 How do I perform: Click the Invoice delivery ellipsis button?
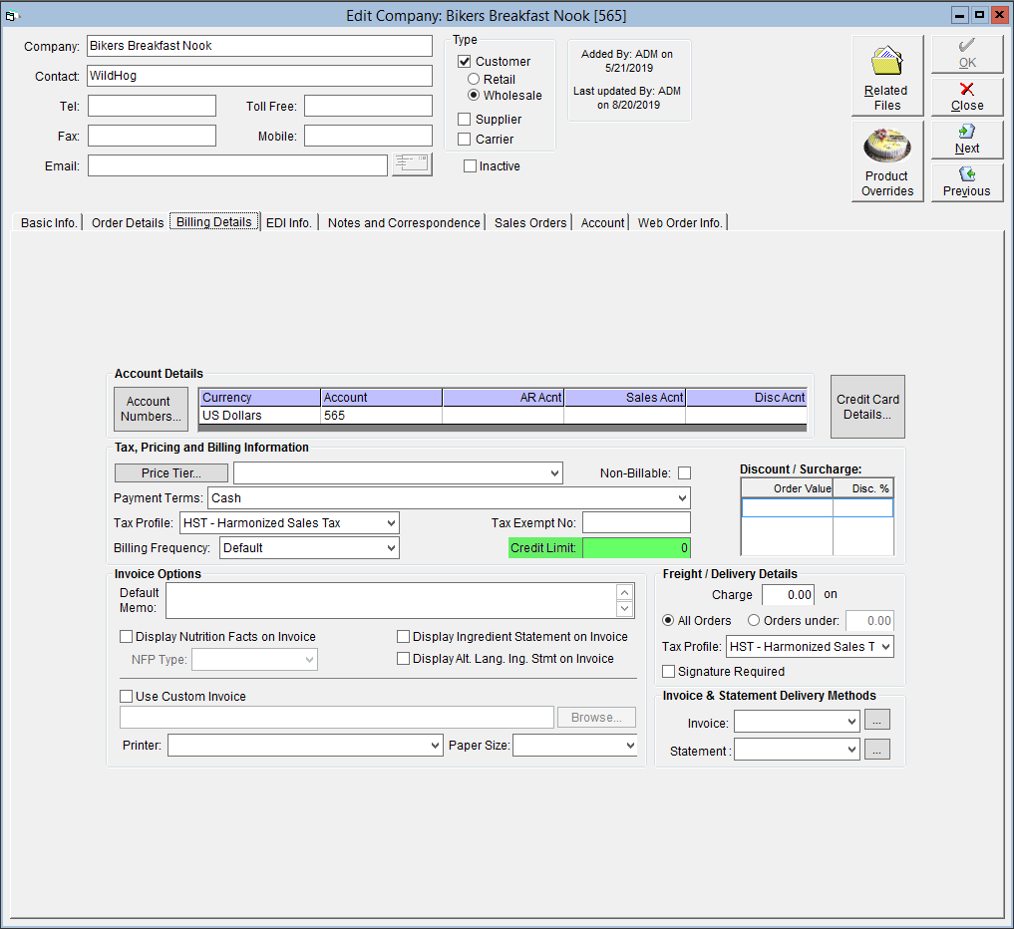pyautogui.click(x=876, y=719)
